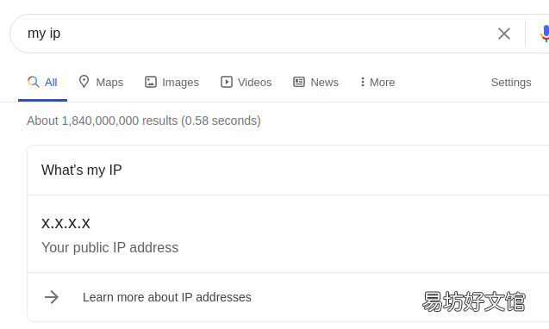Click the Videos play icon
The width and height of the screenshot is (549, 329).
[227, 82]
